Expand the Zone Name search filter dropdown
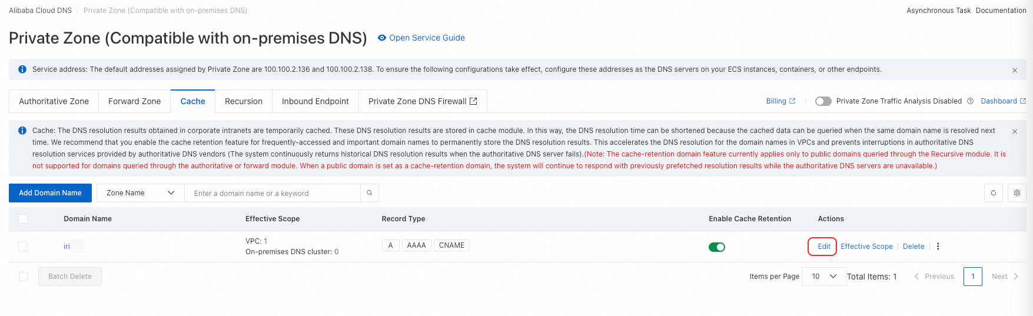 coord(141,193)
